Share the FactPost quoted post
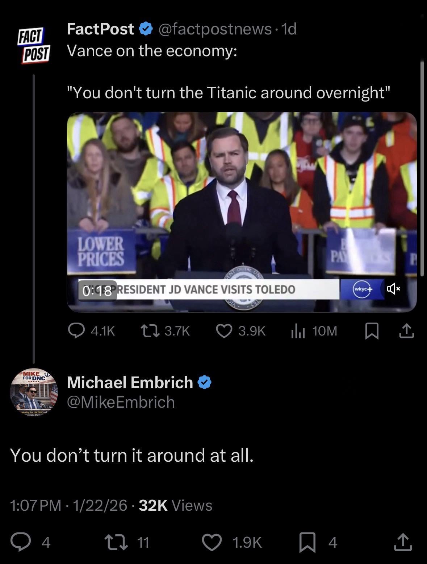This screenshot has width=427, height=564. (x=406, y=331)
